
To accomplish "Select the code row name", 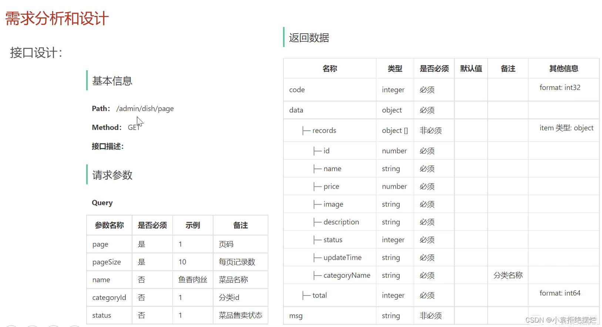I will coord(297,90).
